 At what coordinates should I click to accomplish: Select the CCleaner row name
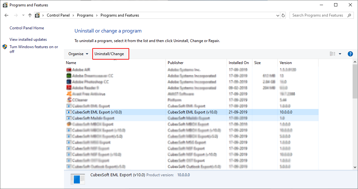click(80, 100)
